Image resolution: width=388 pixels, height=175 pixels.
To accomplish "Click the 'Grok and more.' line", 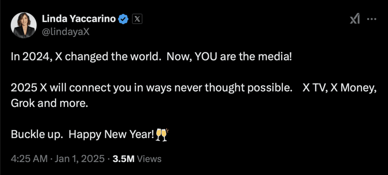I will (50, 104).
